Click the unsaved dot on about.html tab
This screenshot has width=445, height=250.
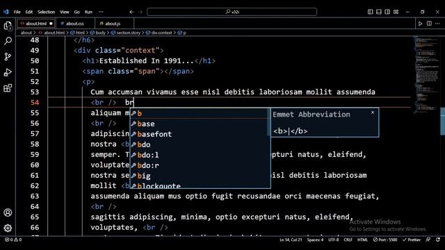pyautogui.click(x=51, y=24)
